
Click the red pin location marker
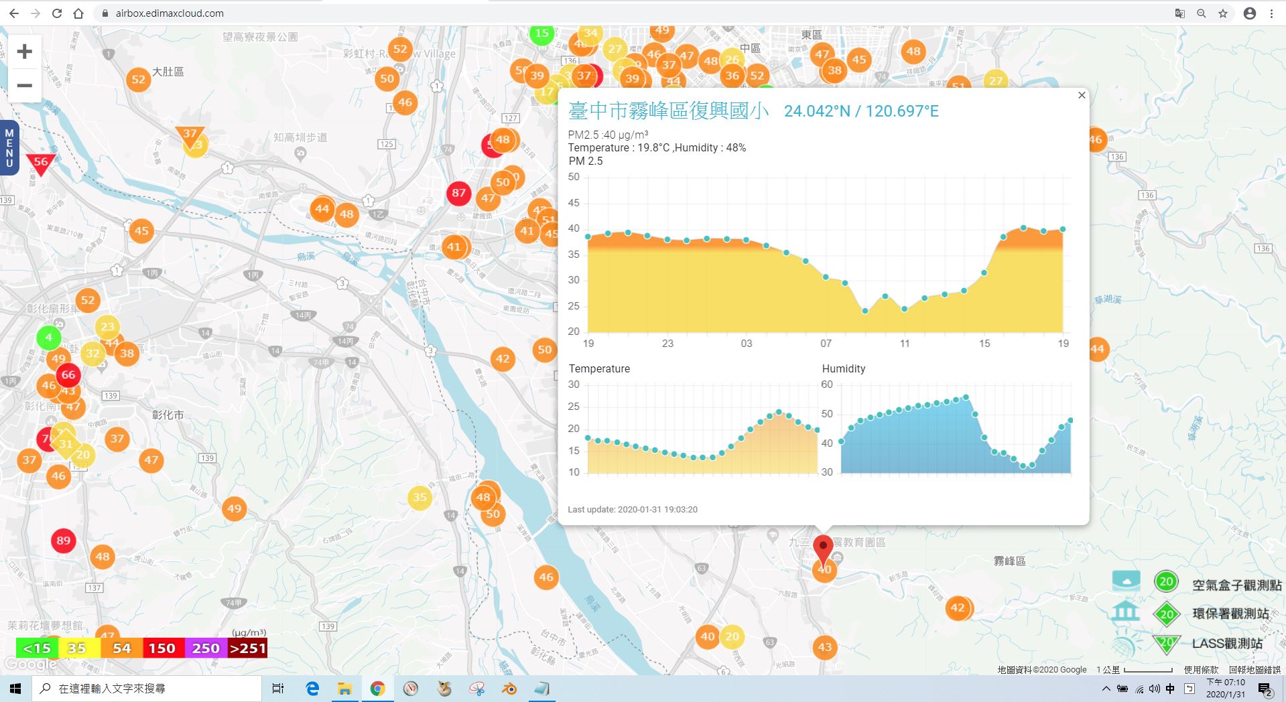823,551
